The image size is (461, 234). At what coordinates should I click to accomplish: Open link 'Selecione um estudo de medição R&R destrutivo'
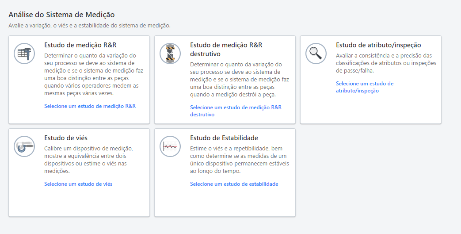point(236,111)
